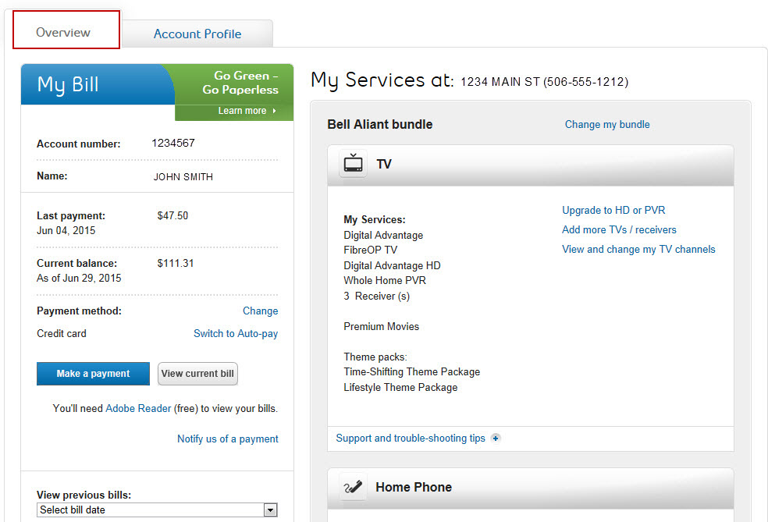Click the last payment amount $47.50
The image size is (768, 522).
172,215
